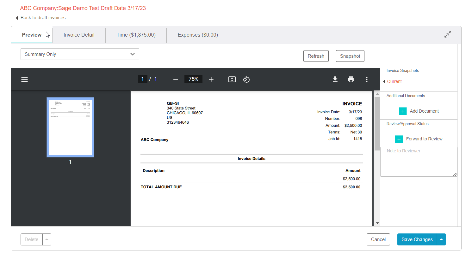This screenshot has height=253, width=466.
Task: Open the Invoice Detail tab
Action: pos(79,35)
